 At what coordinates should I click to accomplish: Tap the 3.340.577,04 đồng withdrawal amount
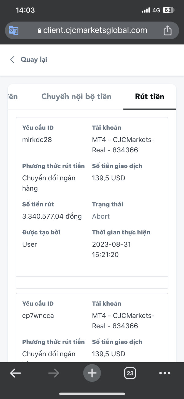[x=52, y=216]
